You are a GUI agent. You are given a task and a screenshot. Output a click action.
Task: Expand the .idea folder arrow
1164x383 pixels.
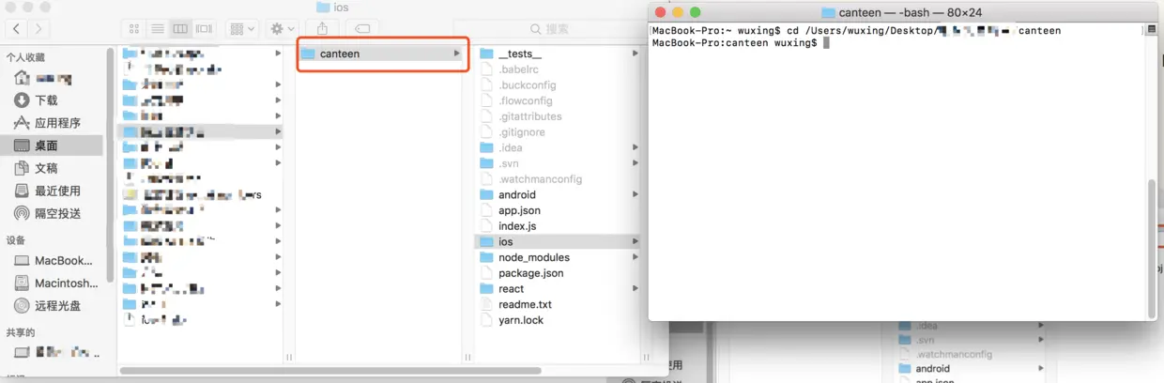(636, 147)
